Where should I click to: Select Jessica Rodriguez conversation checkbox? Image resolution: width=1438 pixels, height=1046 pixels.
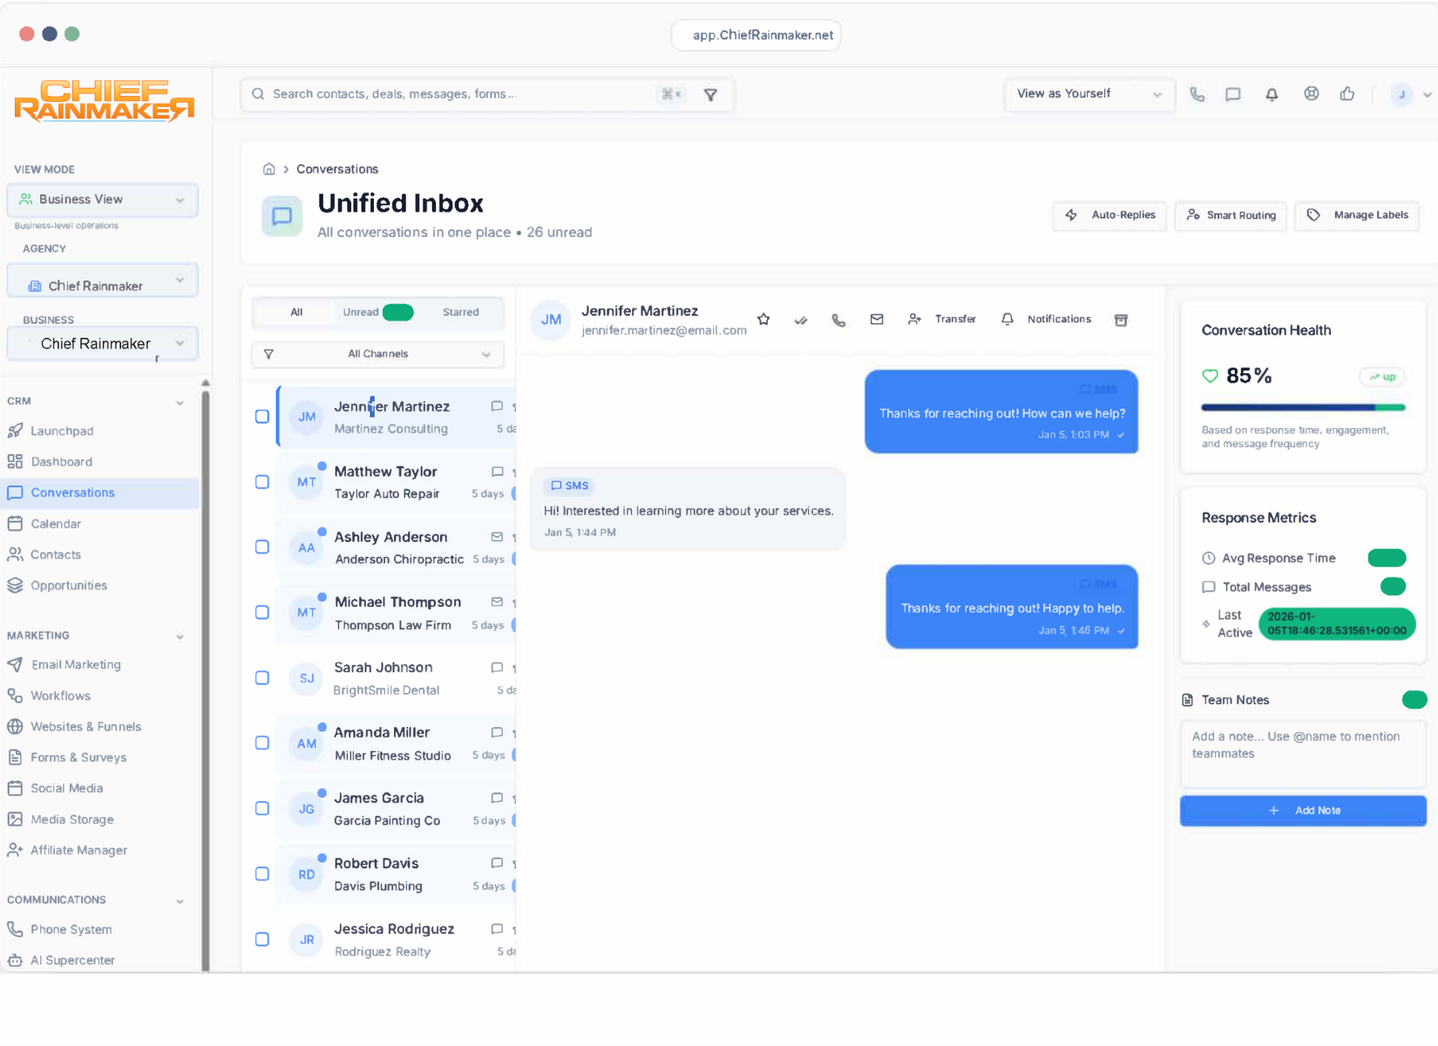261,940
